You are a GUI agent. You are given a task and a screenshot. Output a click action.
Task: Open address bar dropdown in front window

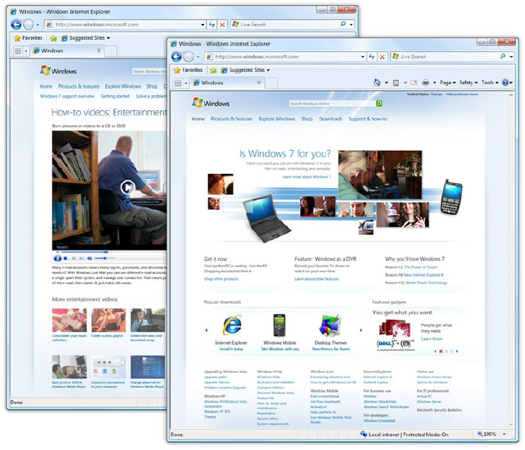pos(362,57)
